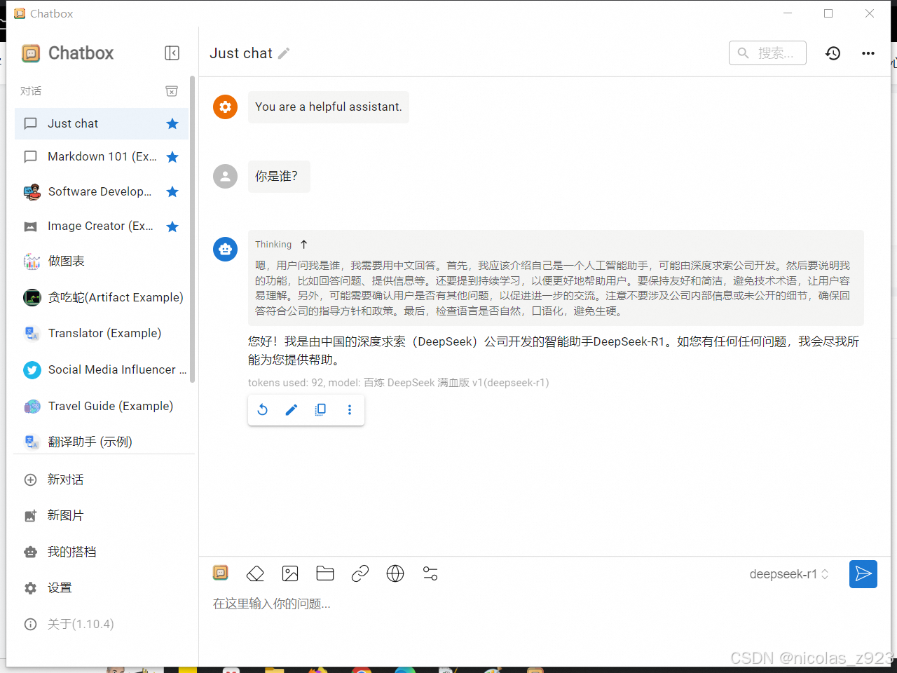Open 设置 to change app settings

60,587
